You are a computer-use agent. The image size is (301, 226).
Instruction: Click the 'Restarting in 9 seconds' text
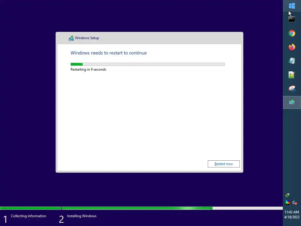88,69
